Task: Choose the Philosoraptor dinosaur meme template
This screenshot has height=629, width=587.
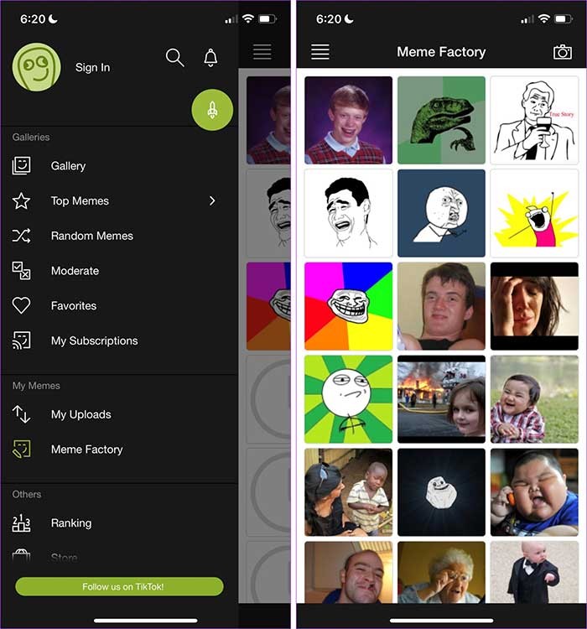Action: 441,120
